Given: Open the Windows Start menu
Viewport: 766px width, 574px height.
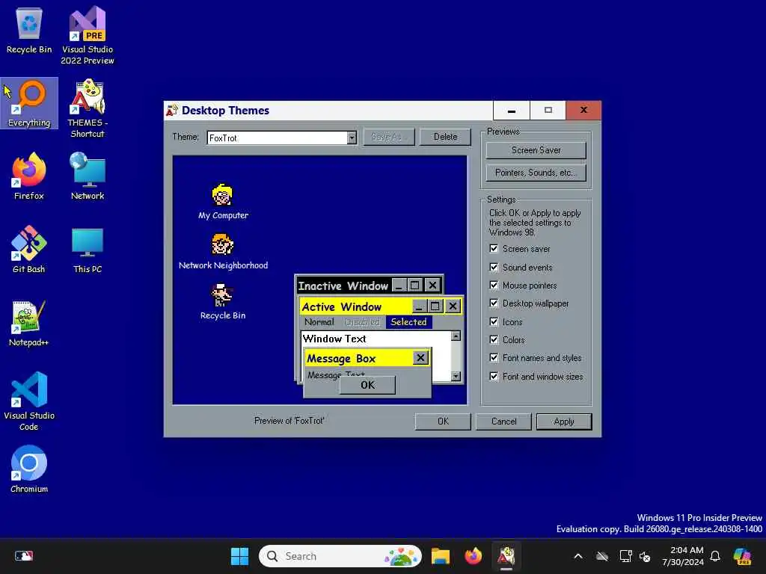Looking at the screenshot, I should tap(239, 556).
